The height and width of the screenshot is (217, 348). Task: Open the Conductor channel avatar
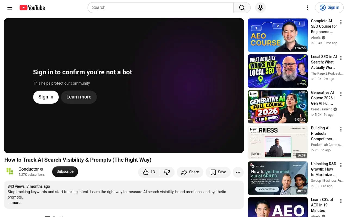click(10, 171)
